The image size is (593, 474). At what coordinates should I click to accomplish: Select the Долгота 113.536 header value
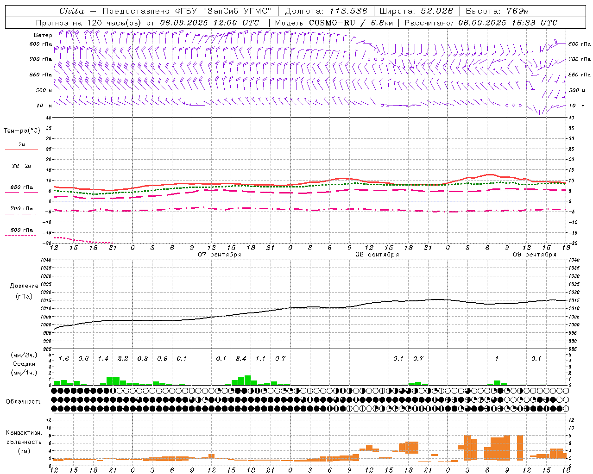(326, 11)
